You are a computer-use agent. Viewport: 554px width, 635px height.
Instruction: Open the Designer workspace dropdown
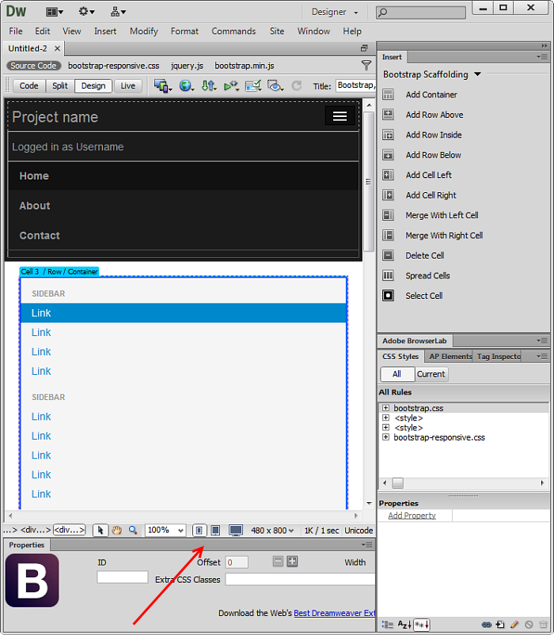(335, 12)
